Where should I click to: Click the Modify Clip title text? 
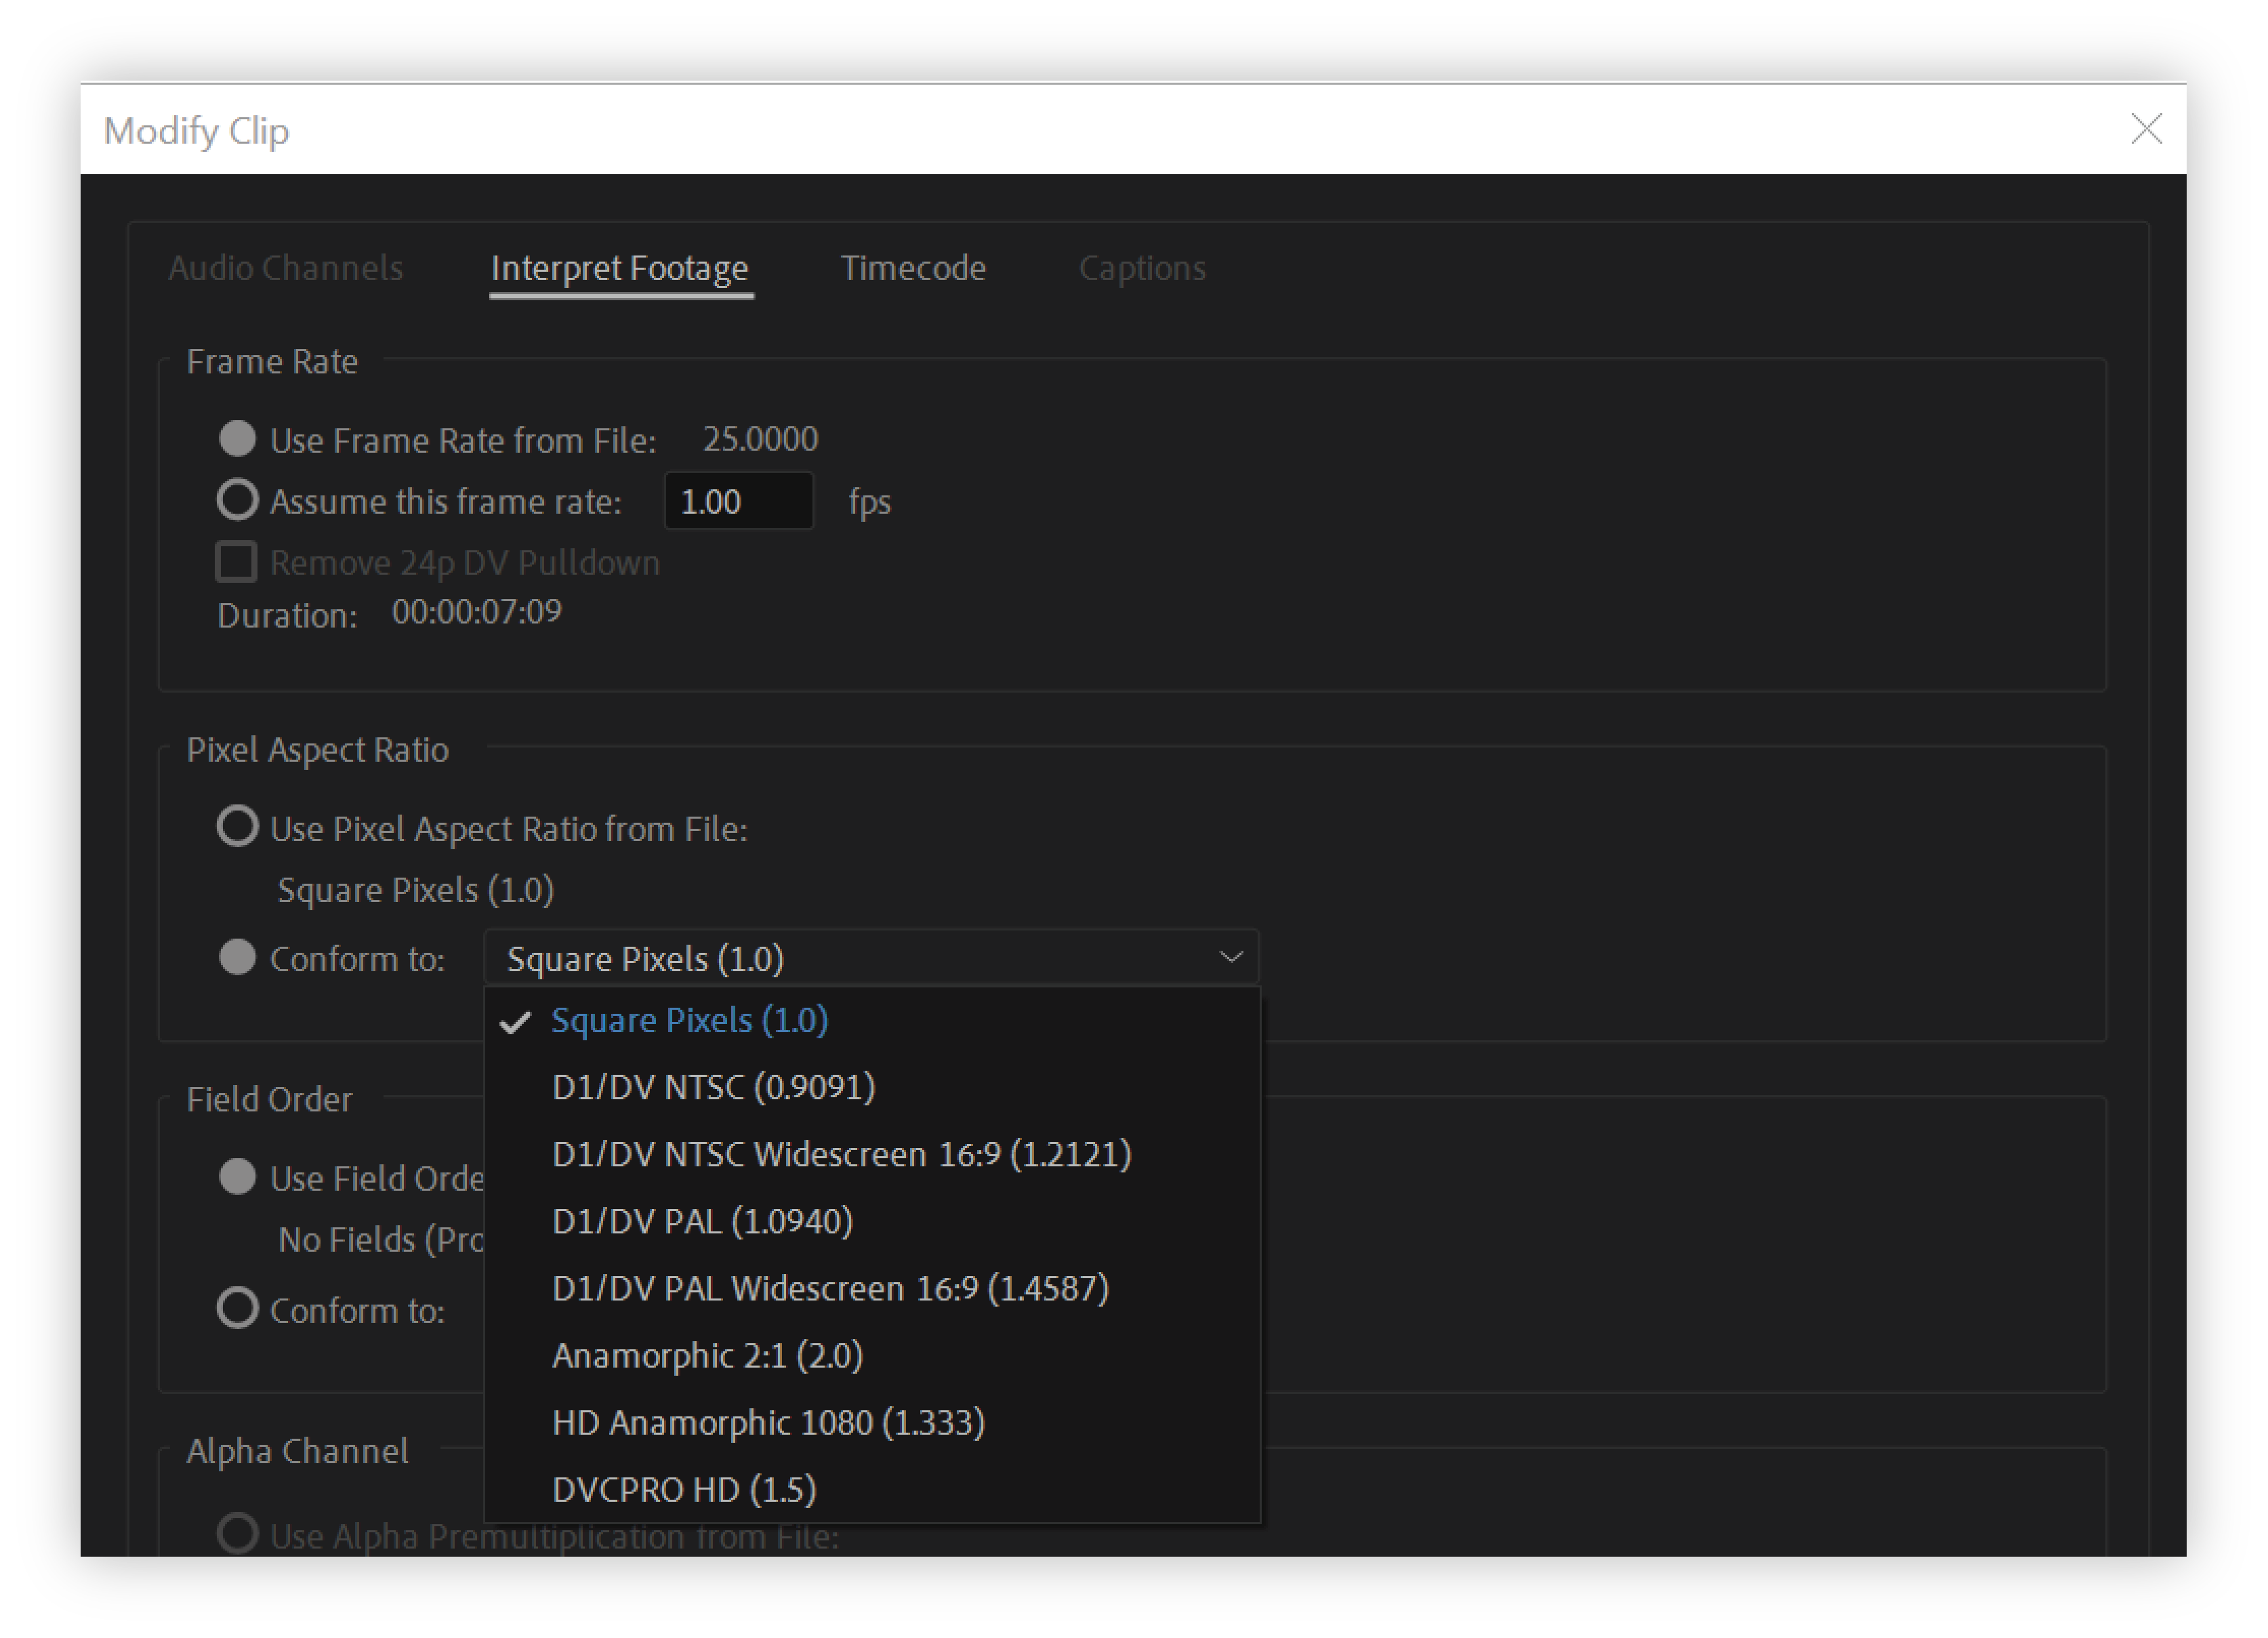197,131
